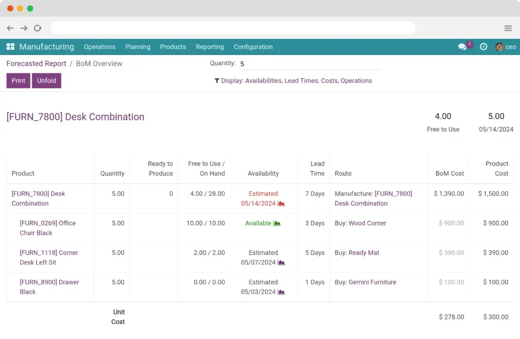Image resolution: width=520 pixels, height=339 pixels.
Task: Open the chat messages icon with badge
Action: (462, 47)
